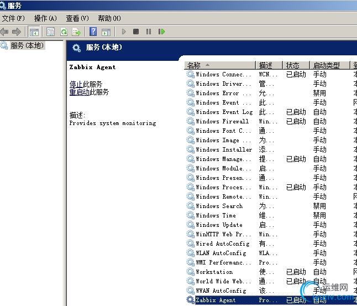Select the Windows Driver... service row

(x=271, y=84)
